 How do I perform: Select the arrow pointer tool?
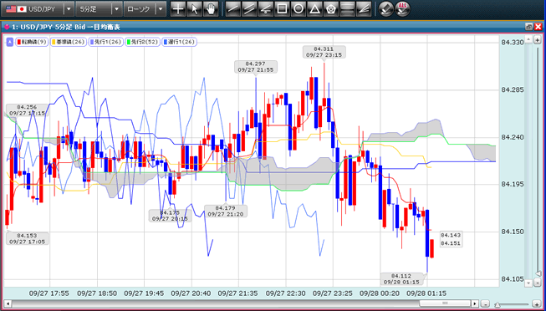coord(194,9)
